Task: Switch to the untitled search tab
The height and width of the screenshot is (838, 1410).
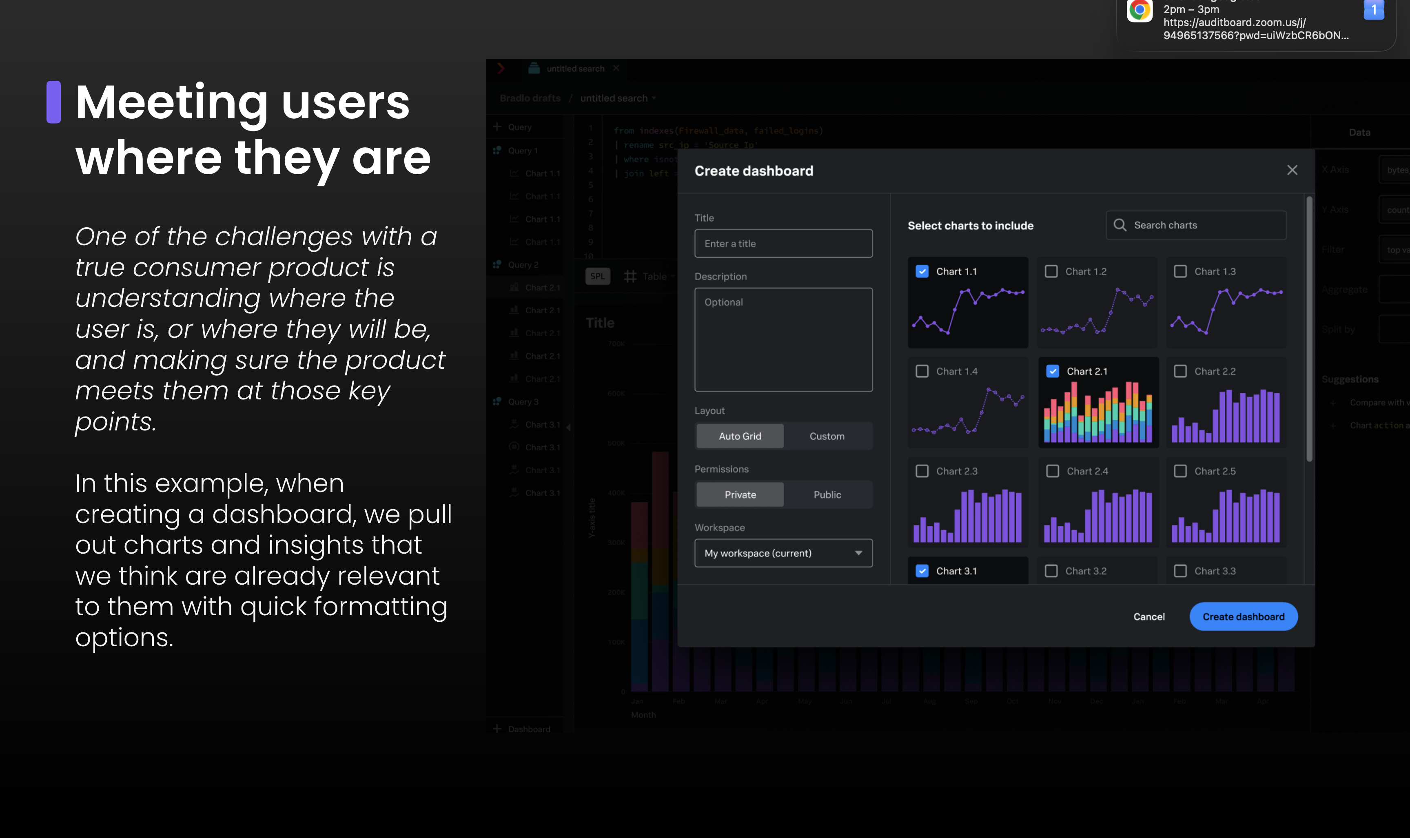Action: [x=575, y=68]
